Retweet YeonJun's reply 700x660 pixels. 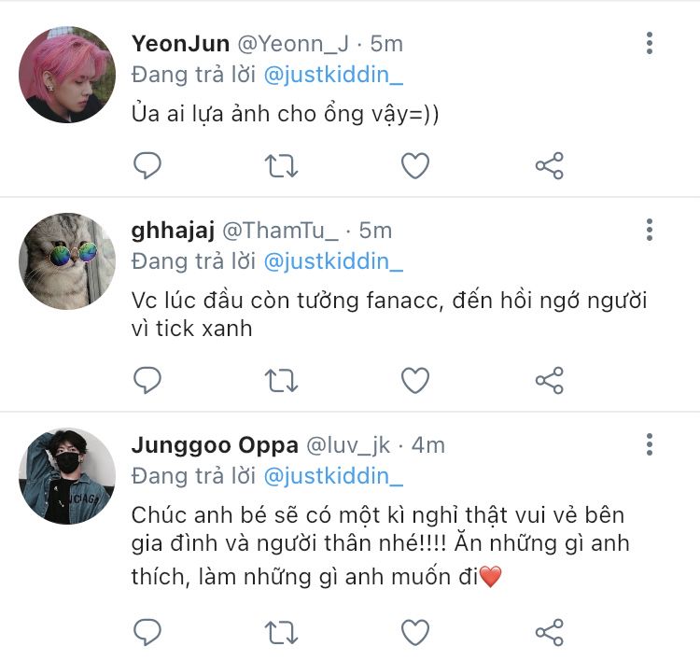(x=281, y=166)
